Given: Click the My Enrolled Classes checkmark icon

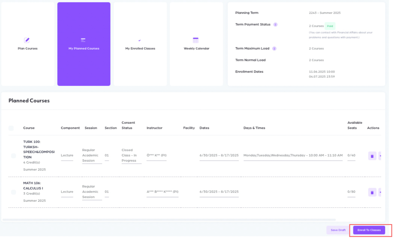Looking at the screenshot, I should pyautogui.click(x=140, y=40).
